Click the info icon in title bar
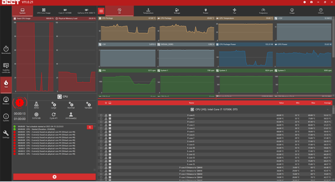This screenshot has width=335, height=182. (x=305, y=2)
